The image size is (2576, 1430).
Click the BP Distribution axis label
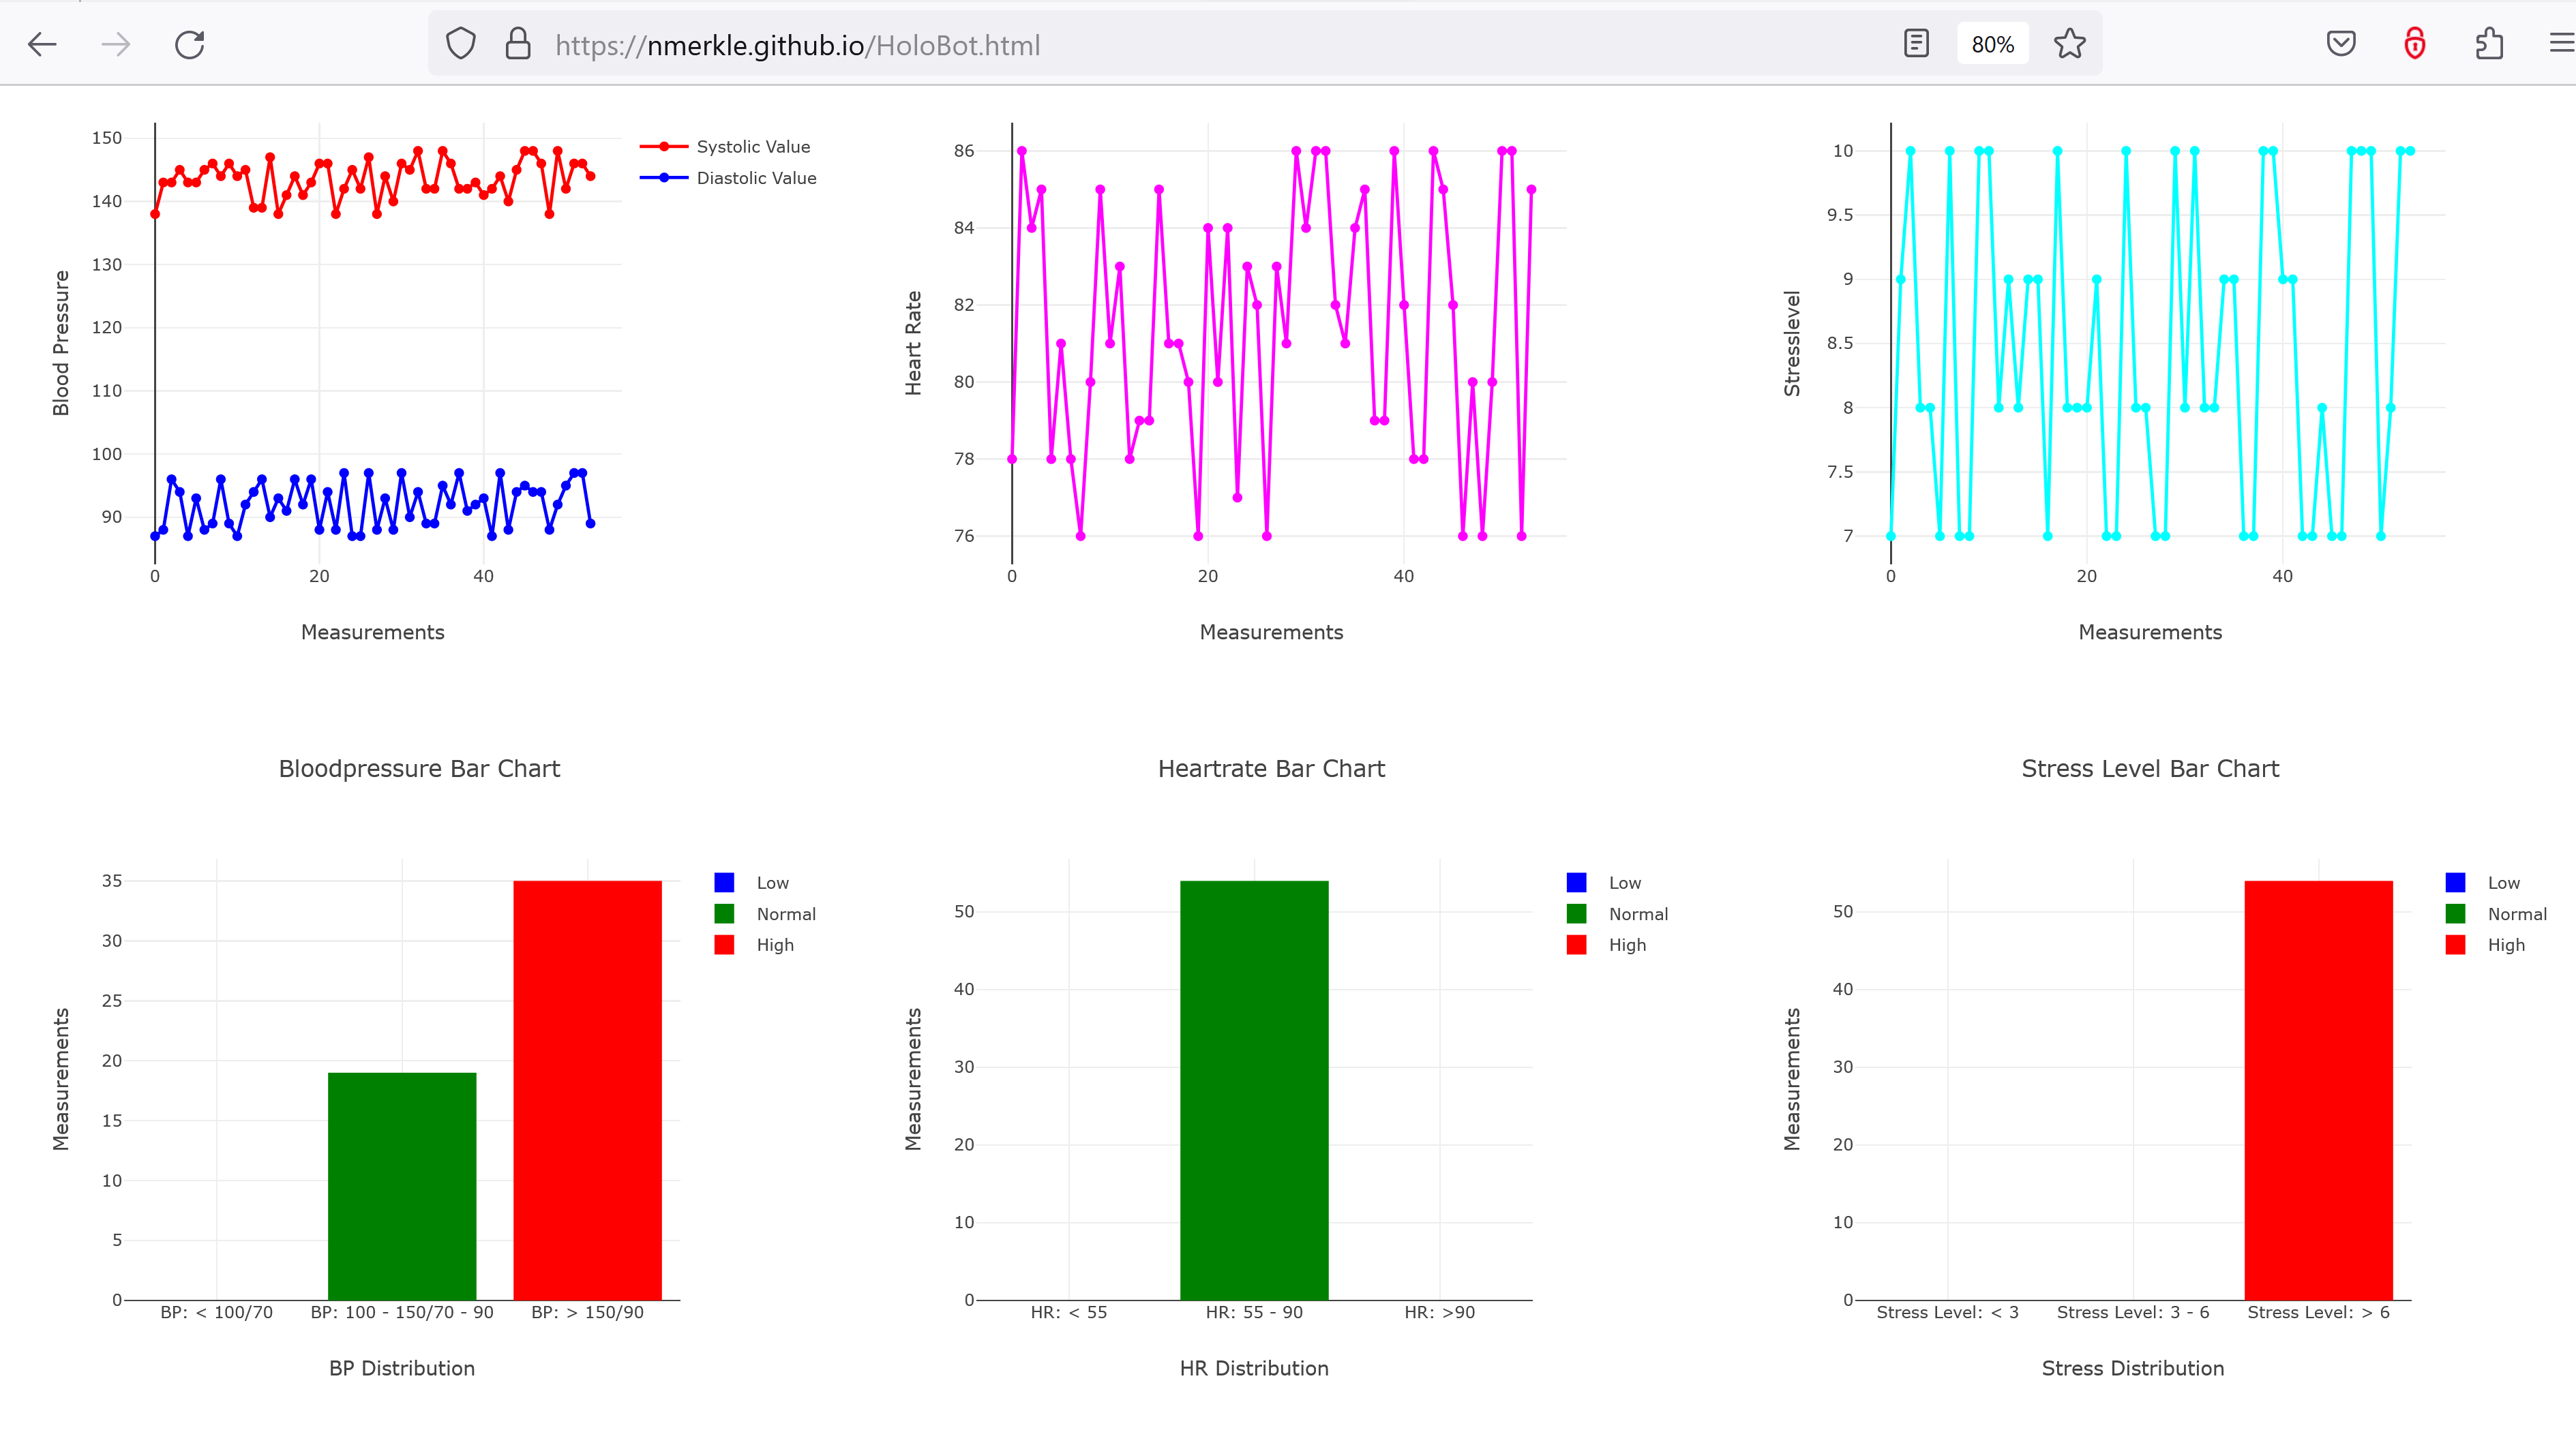tap(402, 1368)
